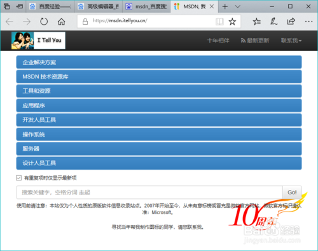Expand the 操作系统 section
This screenshot has height=251, width=318.
click(159, 134)
